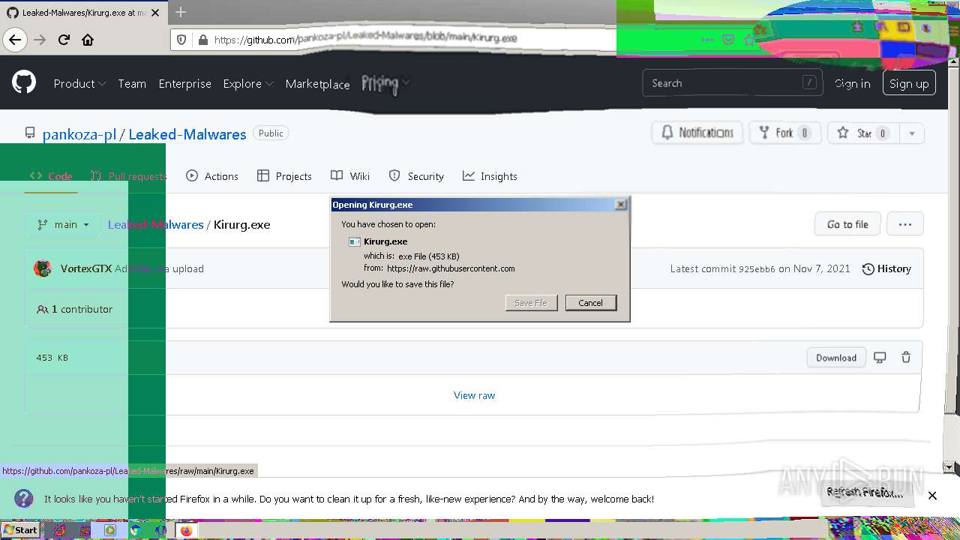Click the address bar URL
The height and width of the screenshot is (540, 960).
click(365, 40)
